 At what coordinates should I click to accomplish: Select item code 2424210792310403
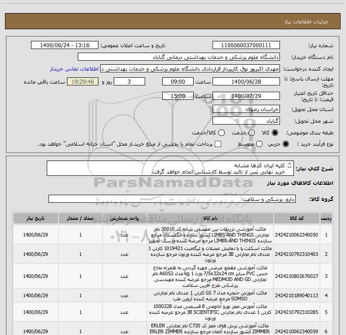pos(297,254)
